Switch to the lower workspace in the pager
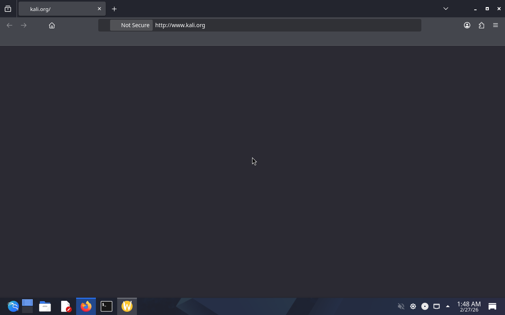The height and width of the screenshot is (315, 505). tap(27, 310)
